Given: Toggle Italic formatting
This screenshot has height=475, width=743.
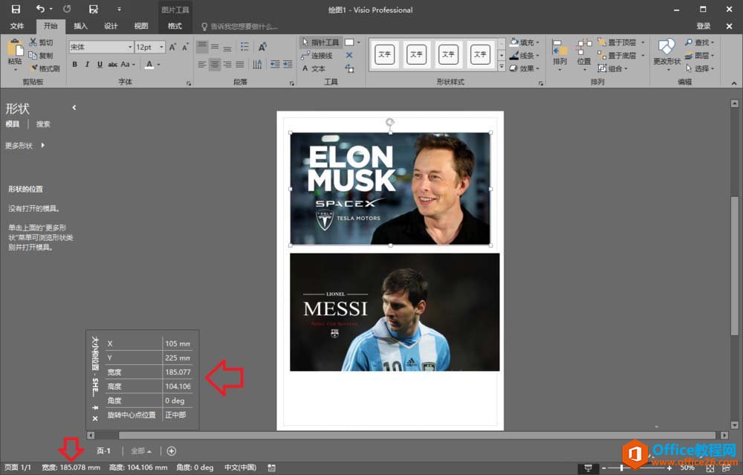Looking at the screenshot, I should tap(87, 65).
